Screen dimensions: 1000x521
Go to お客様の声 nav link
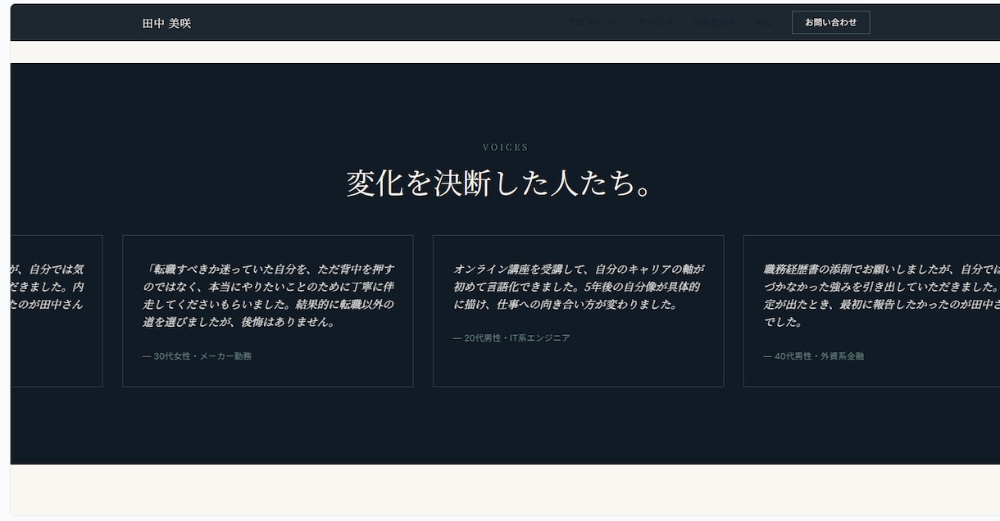(715, 23)
